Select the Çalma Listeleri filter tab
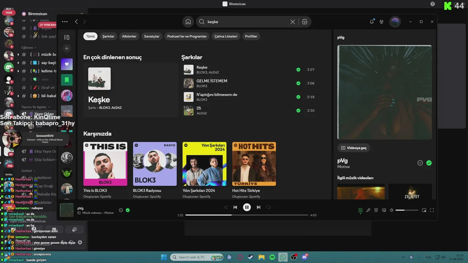The width and height of the screenshot is (468, 263). [x=226, y=36]
